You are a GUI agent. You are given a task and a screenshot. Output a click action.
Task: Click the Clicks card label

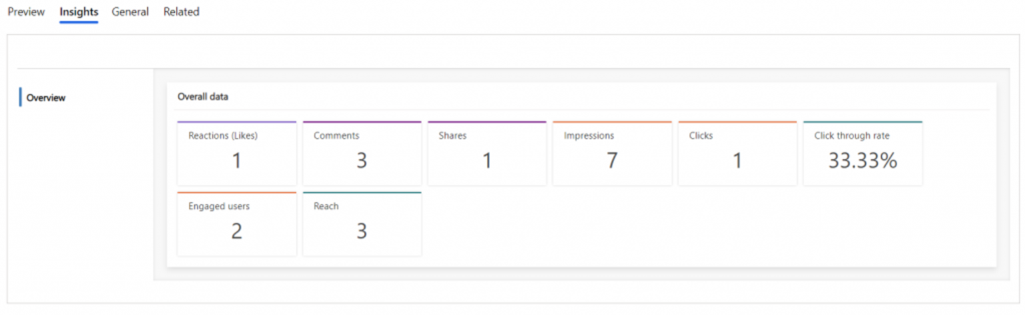[701, 136]
